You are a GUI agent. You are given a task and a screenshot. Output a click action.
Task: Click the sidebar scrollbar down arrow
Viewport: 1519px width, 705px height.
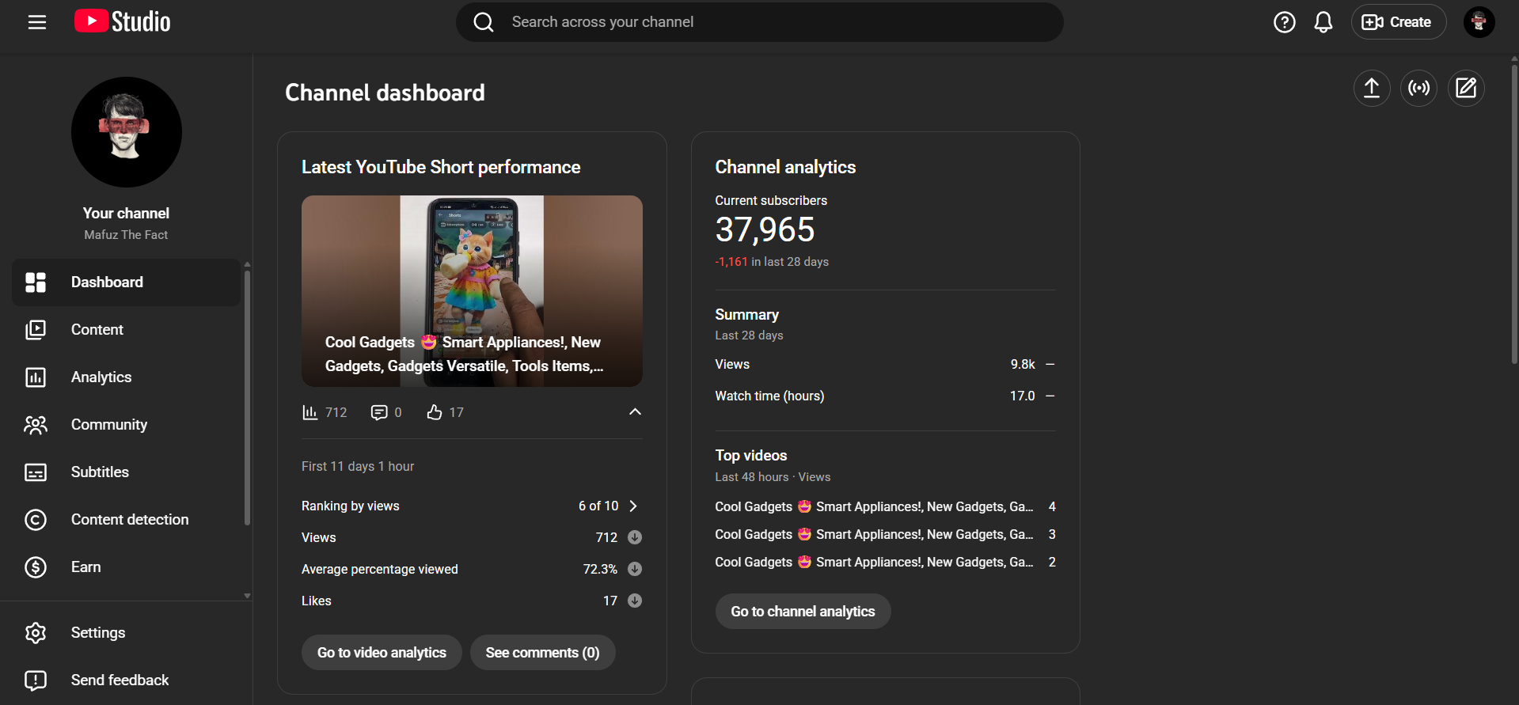[x=247, y=596]
